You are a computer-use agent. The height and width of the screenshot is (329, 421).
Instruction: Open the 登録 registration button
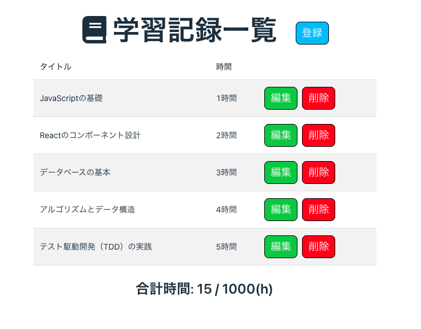(x=312, y=33)
